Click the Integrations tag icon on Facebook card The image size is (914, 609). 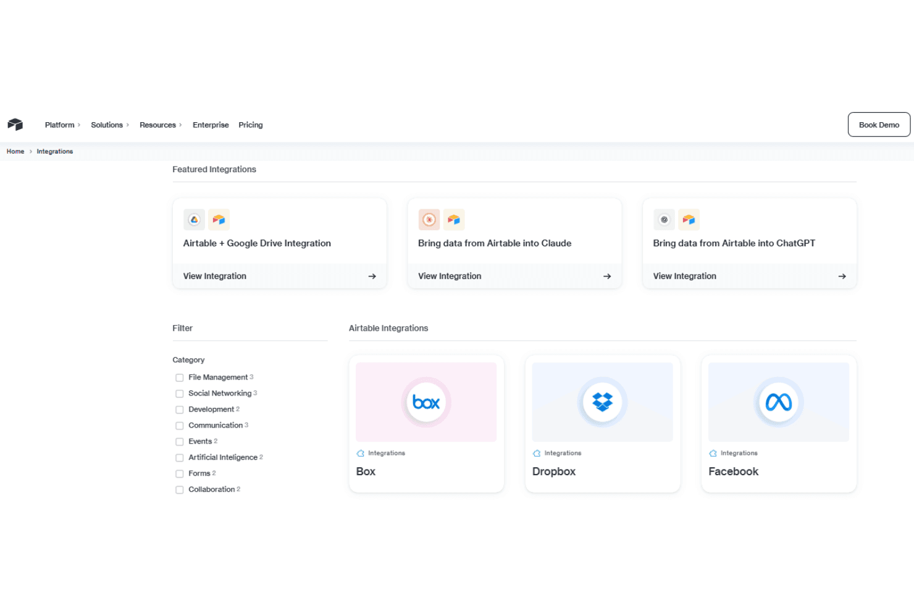pos(713,454)
